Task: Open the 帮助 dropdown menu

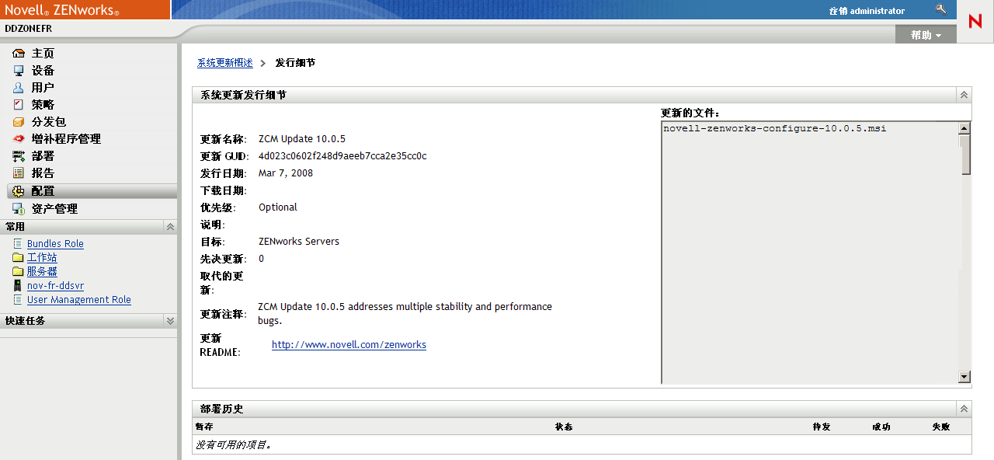Action: [926, 35]
